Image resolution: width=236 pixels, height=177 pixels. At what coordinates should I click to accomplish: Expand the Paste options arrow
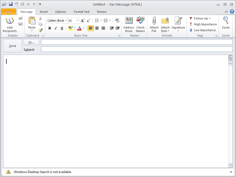[32, 31]
